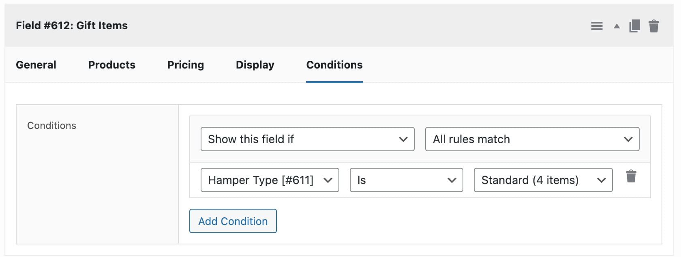Delete Field #612 using the header trash icon
The image size is (681, 257).
pos(654,25)
